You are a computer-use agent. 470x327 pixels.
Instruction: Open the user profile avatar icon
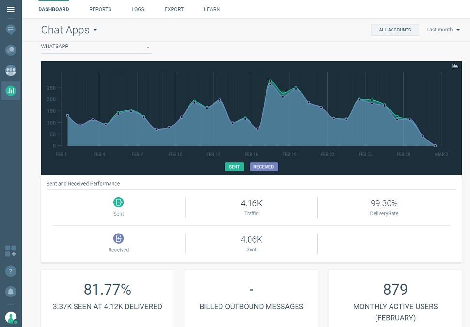[11, 318]
